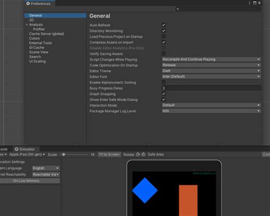Screen dimensions: 270x216
Task: Click the Preferences window tab
Action: [x=40, y=3]
